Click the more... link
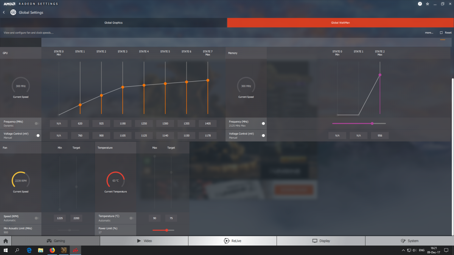This screenshot has height=255, width=454. pyautogui.click(x=429, y=32)
